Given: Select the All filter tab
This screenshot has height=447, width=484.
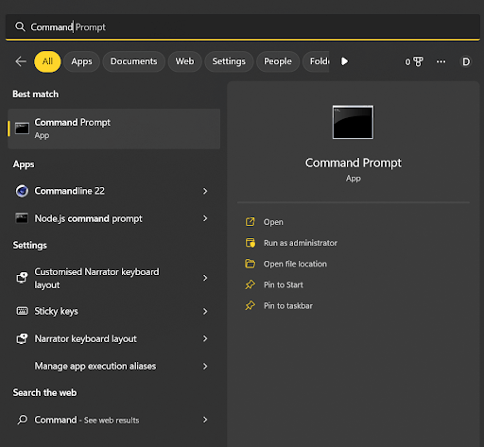Looking at the screenshot, I should point(47,61).
